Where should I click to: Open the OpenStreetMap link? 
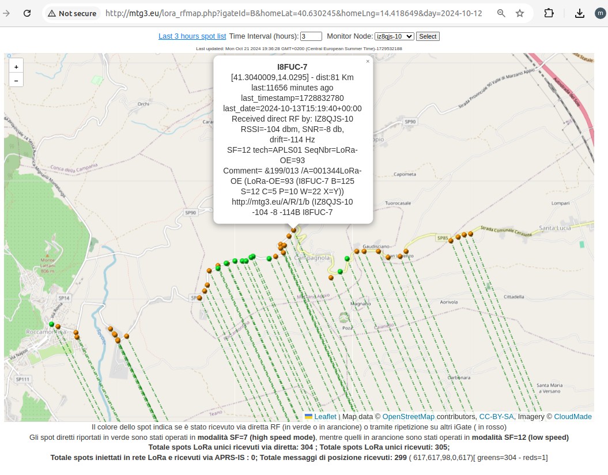pos(408,416)
